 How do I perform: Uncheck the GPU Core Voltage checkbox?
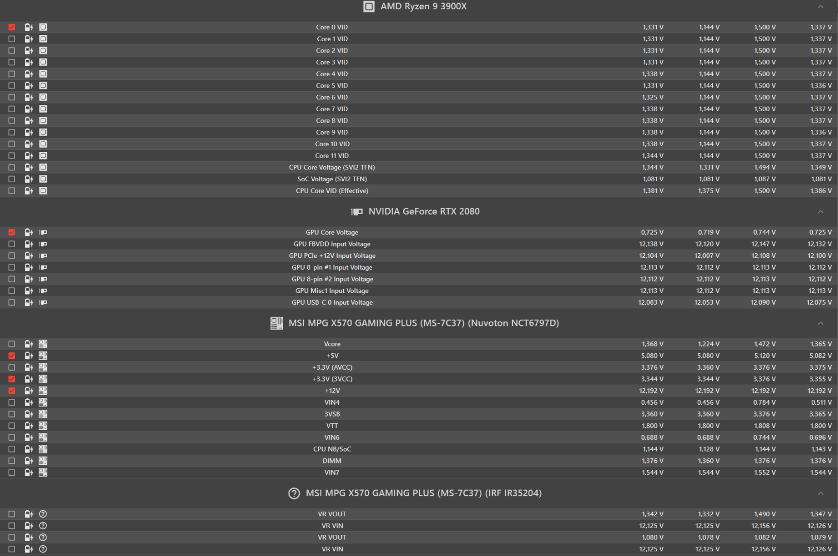(12, 233)
